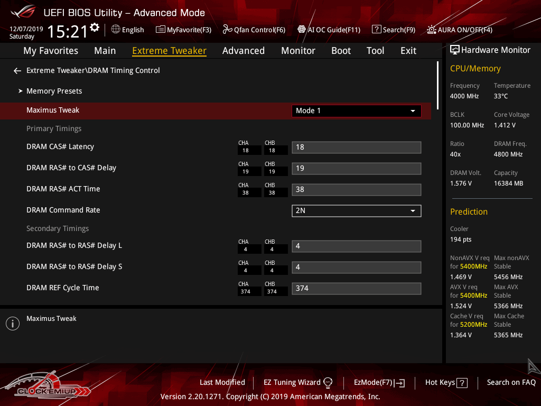Switch to the Advanced tab
Viewport: 541px width, 406px height.
coord(243,51)
